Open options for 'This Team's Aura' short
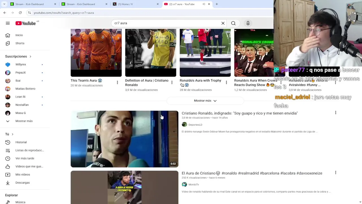 117,82
